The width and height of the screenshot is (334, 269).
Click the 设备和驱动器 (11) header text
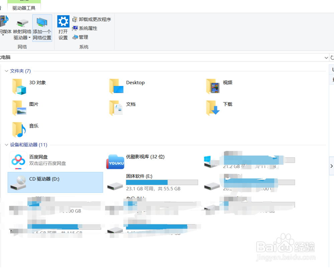[28, 145]
